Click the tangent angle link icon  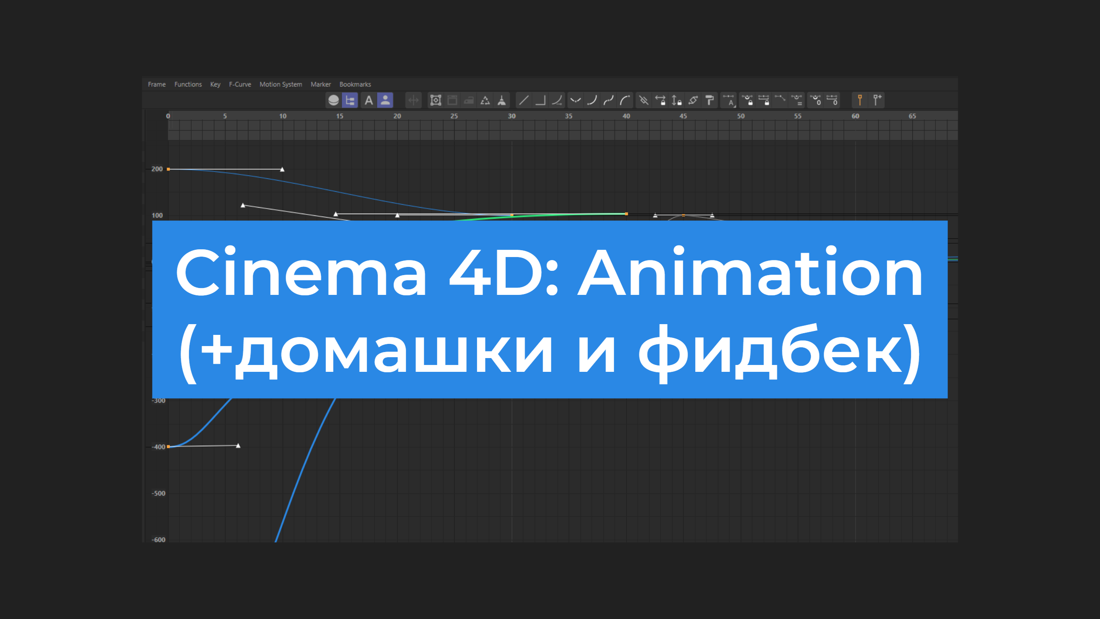[693, 100]
